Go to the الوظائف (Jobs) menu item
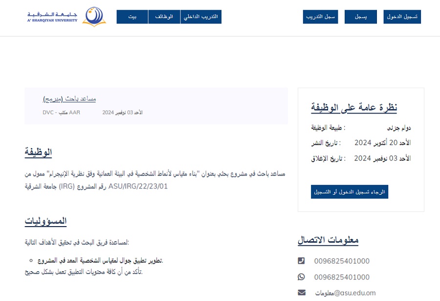 (164, 17)
